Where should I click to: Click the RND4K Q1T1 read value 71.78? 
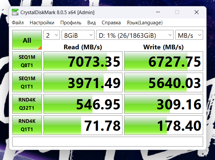tap(83, 125)
